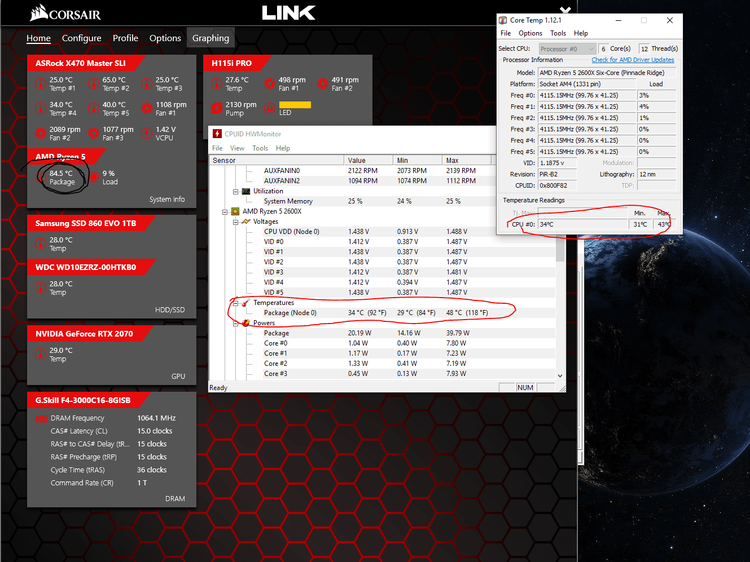The width and height of the screenshot is (750, 562).
Task: Click fan icon beside motherboard Fan #1
Action: [x=147, y=108]
